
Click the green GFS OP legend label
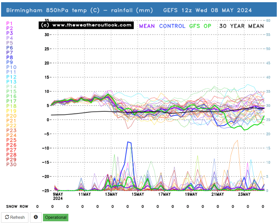(200, 26)
